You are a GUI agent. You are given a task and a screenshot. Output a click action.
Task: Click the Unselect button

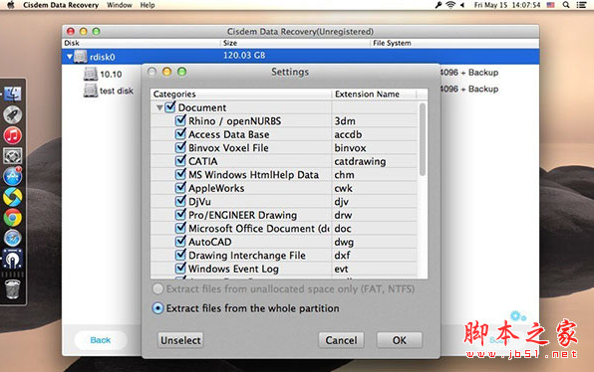(x=180, y=340)
